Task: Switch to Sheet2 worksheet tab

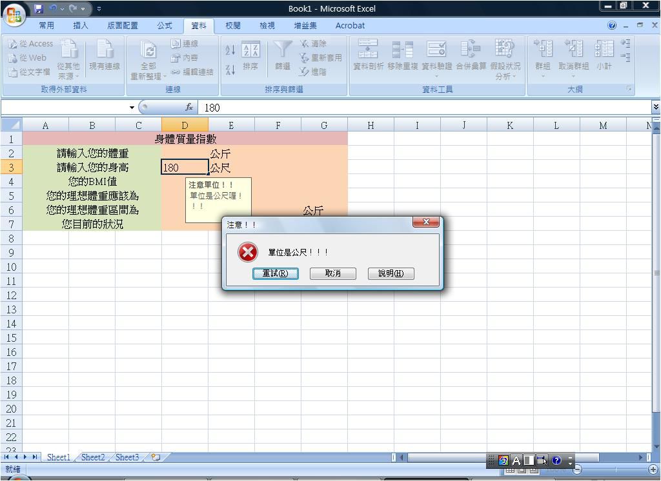Action: [93, 457]
